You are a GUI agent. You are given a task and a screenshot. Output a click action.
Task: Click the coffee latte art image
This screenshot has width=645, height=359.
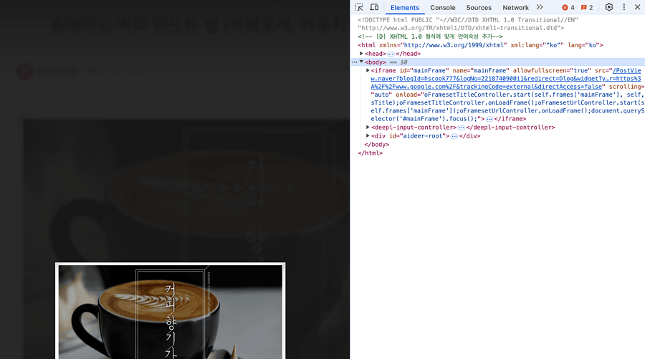[x=171, y=311]
